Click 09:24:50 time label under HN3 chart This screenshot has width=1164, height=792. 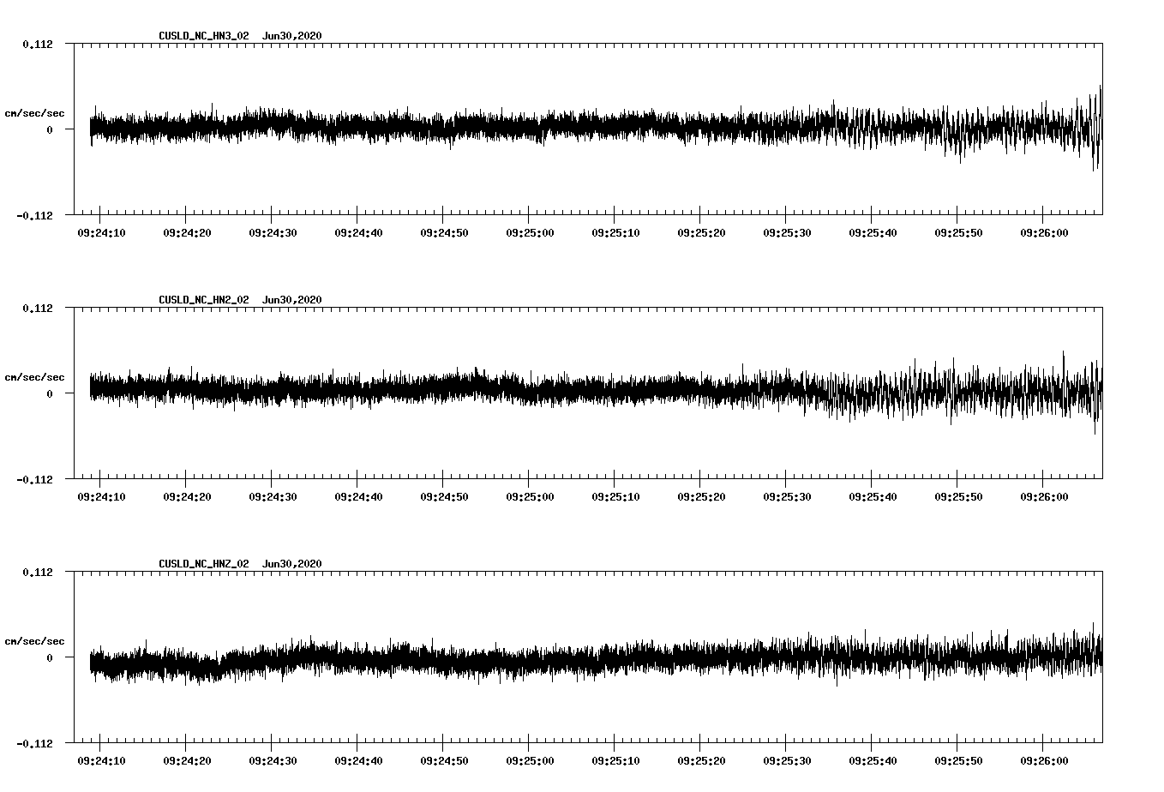tap(444, 232)
